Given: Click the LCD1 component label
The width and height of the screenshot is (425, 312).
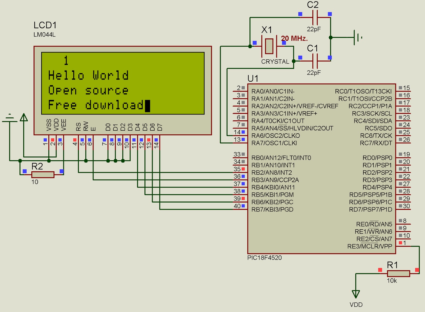Looking at the screenshot, I should click(45, 25).
